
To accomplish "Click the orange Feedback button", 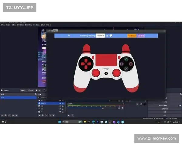I will [132, 36].
